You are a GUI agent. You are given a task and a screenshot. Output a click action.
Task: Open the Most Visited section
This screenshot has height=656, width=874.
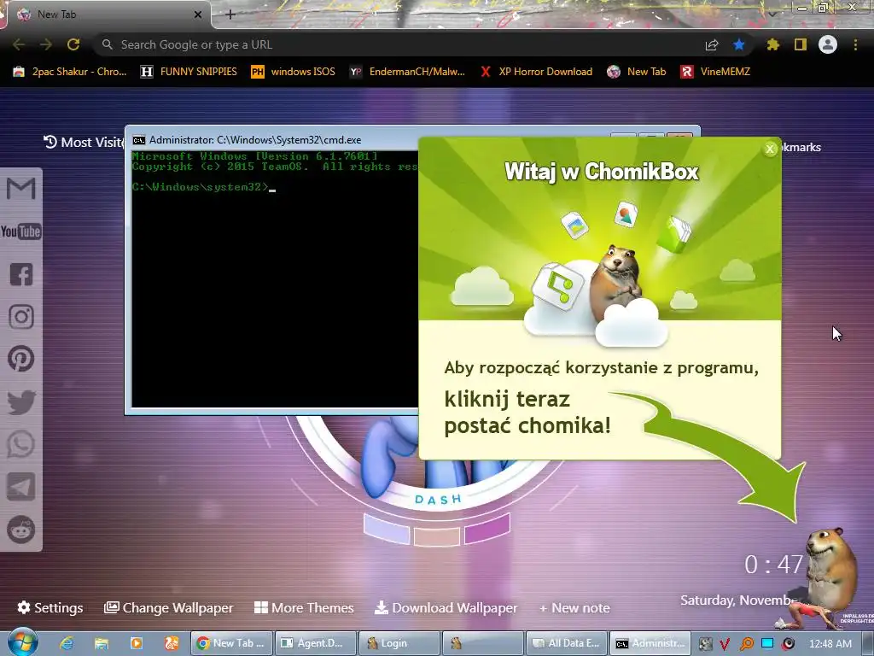[84, 143]
